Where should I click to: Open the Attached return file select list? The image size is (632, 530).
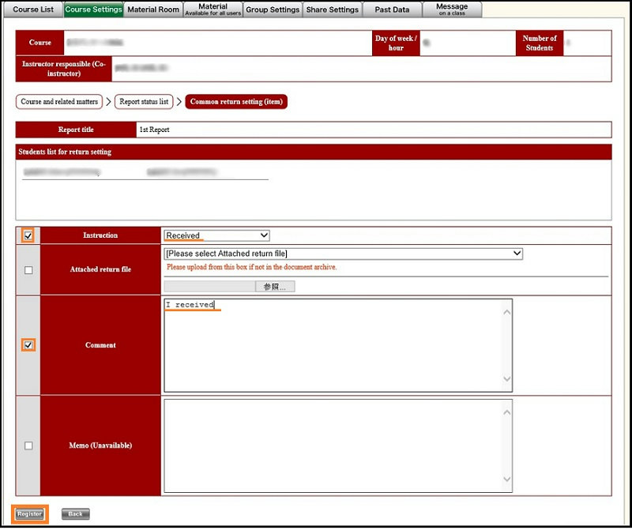coord(344,254)
